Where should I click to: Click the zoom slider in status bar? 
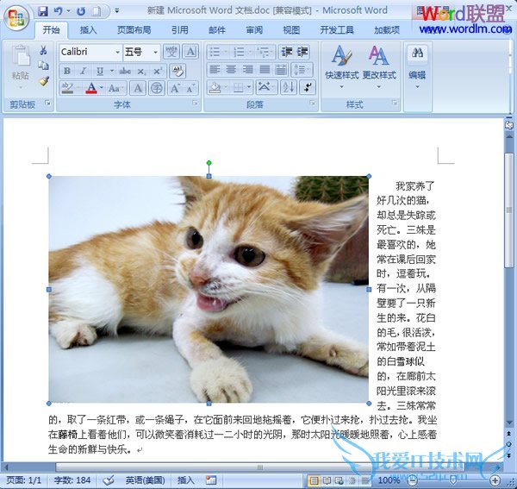[454, 480]
